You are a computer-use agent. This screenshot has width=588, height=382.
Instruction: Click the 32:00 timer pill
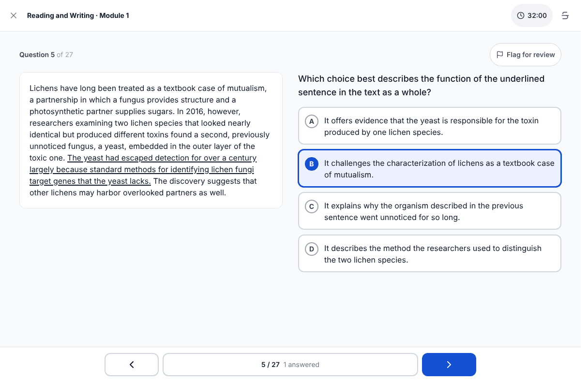[532, 15]
